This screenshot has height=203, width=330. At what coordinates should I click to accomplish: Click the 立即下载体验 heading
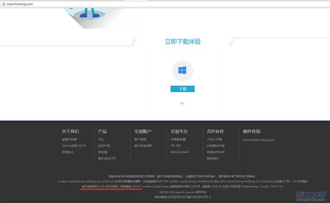pyautogui.click(x=183, y=42)
